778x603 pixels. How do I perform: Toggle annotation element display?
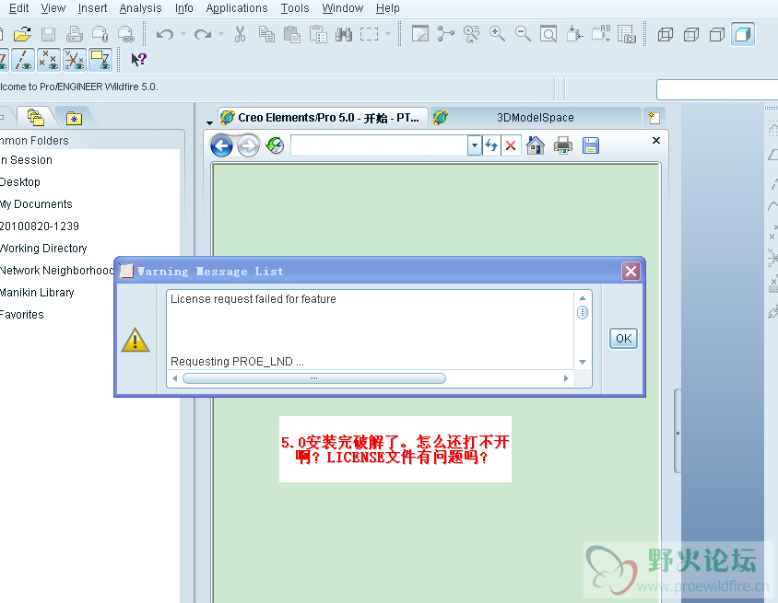click(x=100, y=60)
